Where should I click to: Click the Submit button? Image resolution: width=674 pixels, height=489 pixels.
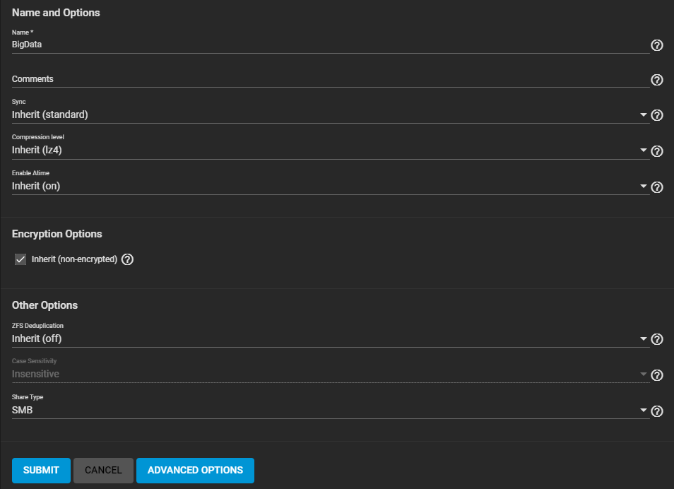tap(41, 470)
